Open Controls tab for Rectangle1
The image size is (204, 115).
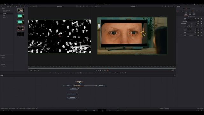[186, 14]
